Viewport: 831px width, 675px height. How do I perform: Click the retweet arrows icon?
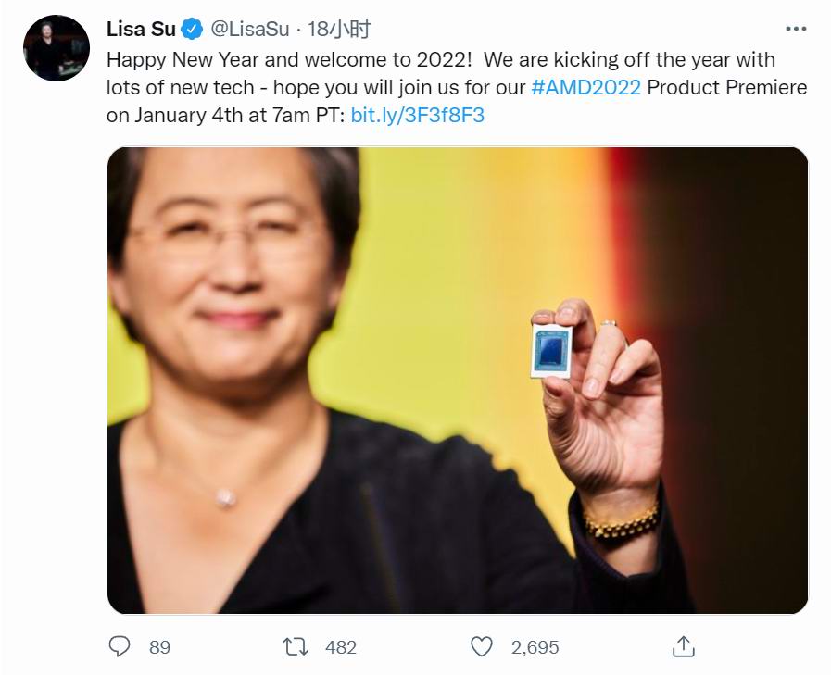click(x=296, y=645)
